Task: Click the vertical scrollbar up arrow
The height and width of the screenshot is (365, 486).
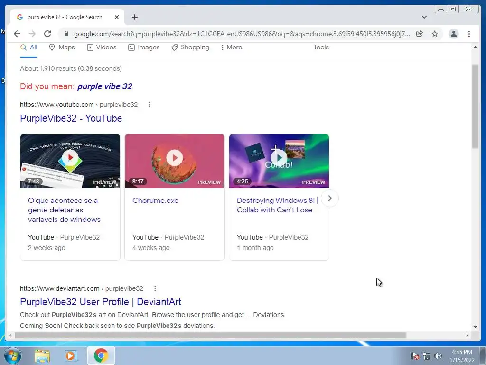Action: coord(475,47)
